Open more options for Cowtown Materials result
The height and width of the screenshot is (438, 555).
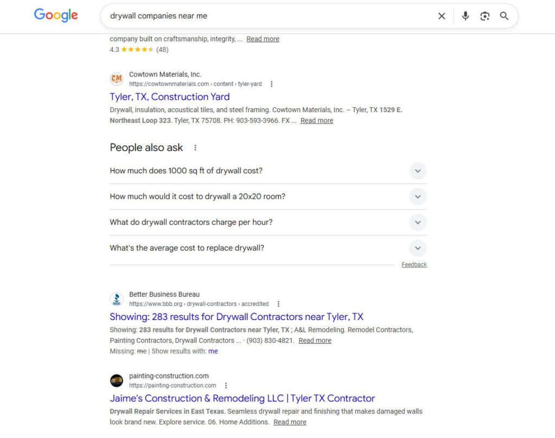[272, 84]
